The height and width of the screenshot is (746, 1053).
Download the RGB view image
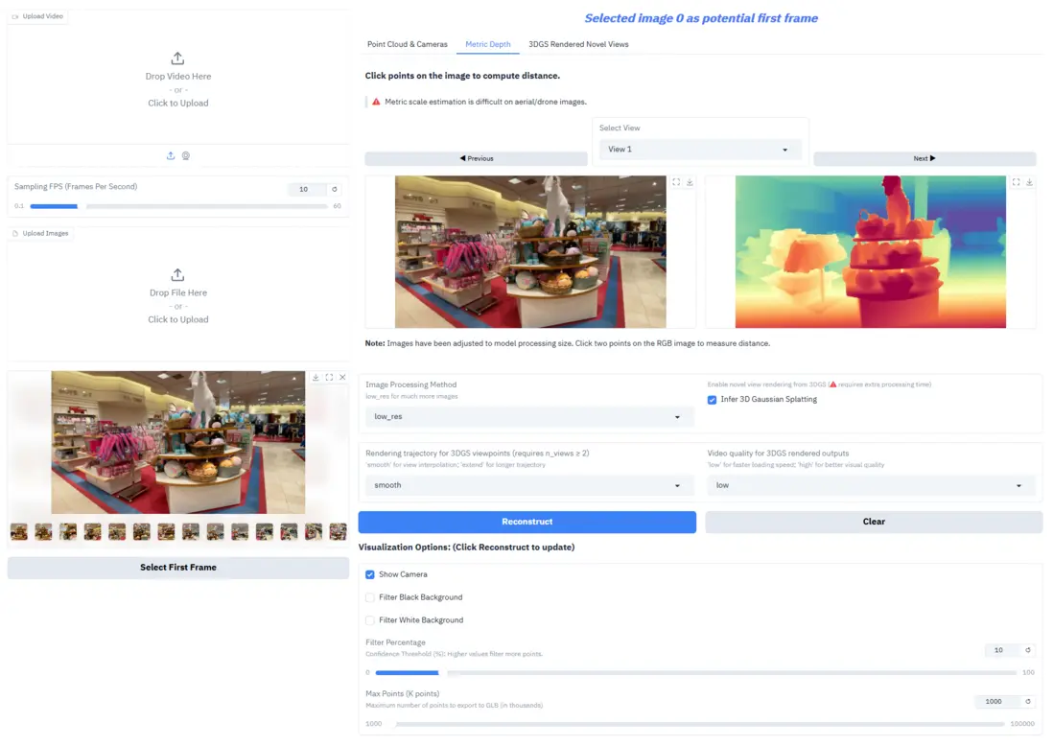[690, 182]
